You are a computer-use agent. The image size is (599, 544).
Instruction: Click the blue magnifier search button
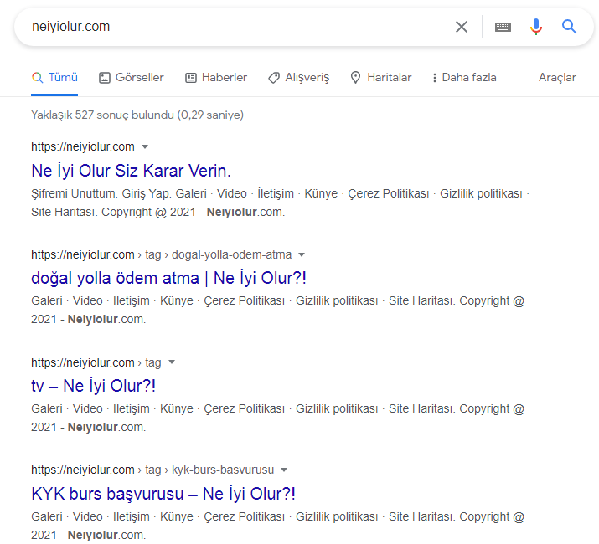[x=569, y=27]
